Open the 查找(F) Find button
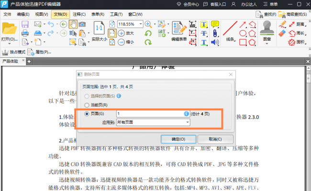 click(266, 14)
